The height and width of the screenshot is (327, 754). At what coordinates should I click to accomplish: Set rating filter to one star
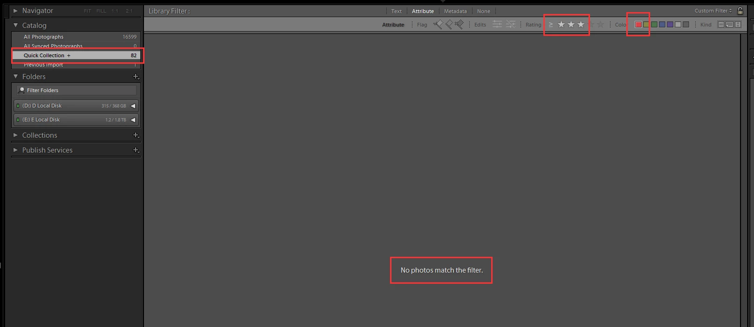pos(561,25)
